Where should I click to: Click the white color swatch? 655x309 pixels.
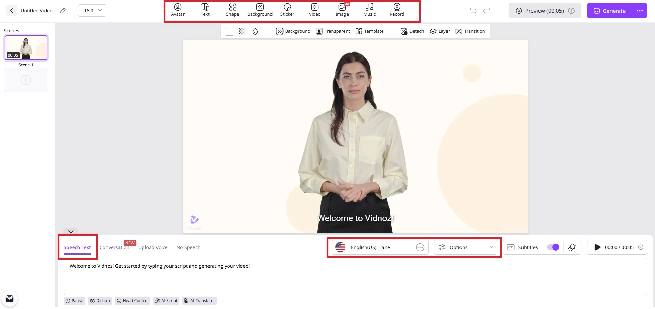tap(229, 31)
